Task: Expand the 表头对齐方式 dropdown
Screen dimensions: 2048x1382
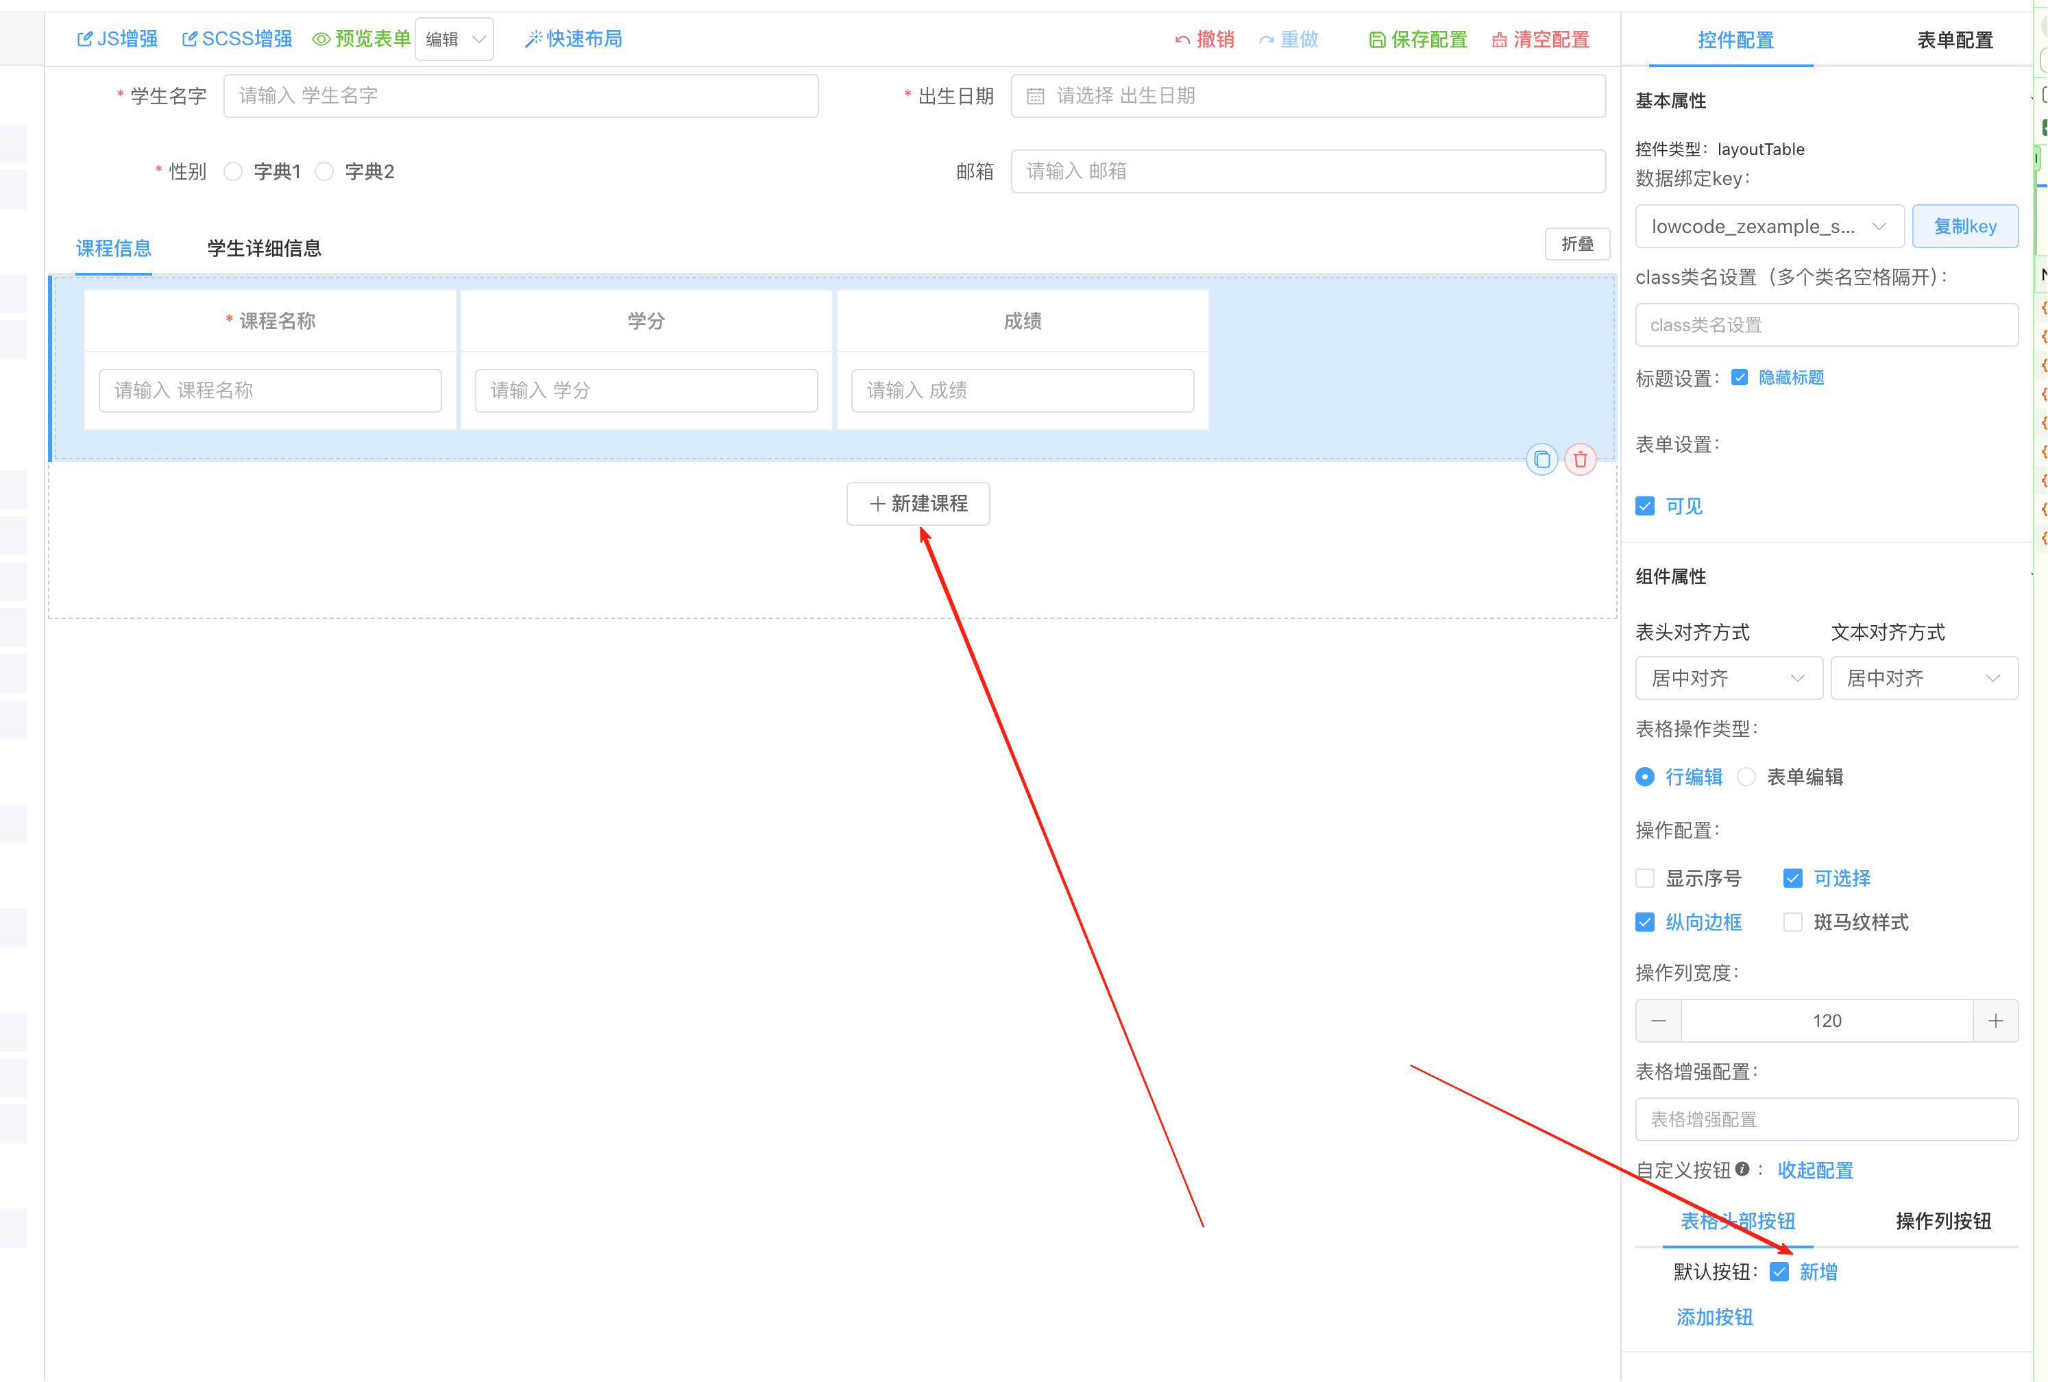Action: coord(1728,678)
